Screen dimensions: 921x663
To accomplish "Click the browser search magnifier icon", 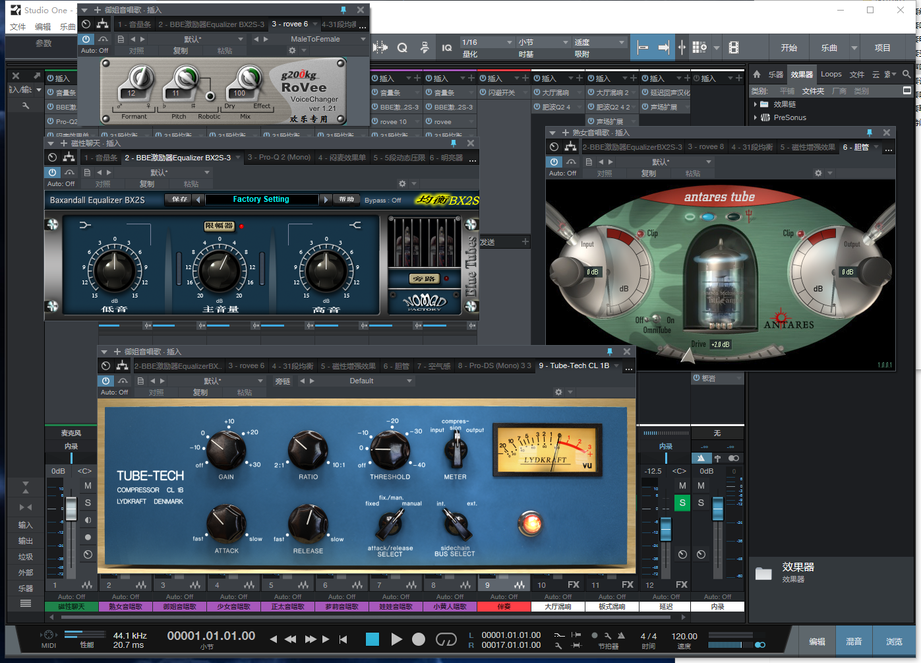I will tap(906, 75).
